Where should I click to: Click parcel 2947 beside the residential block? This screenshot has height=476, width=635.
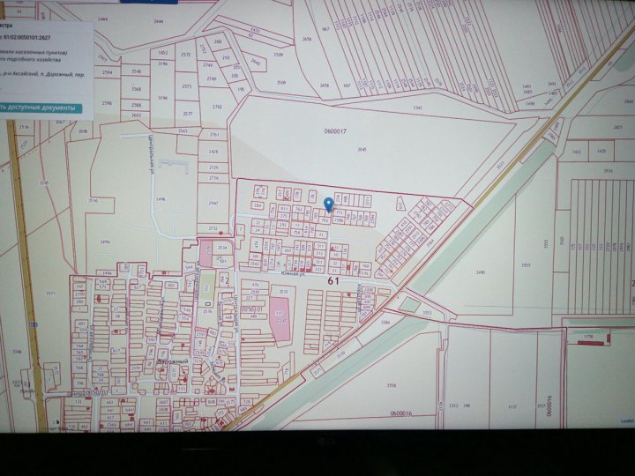(x=213, y=203)
